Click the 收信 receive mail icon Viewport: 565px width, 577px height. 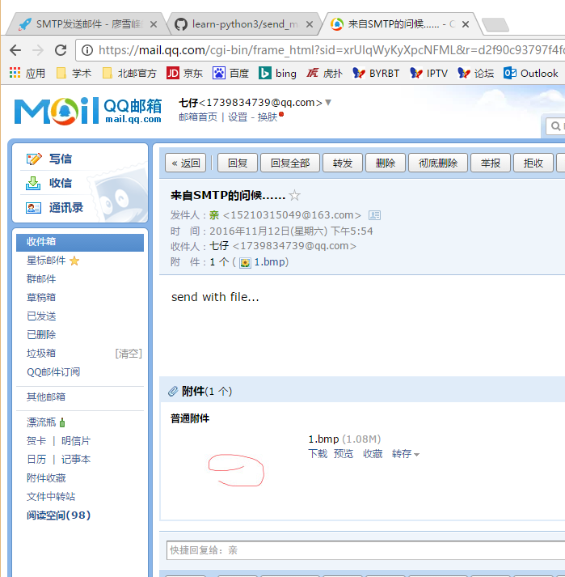tap(34, 183)
